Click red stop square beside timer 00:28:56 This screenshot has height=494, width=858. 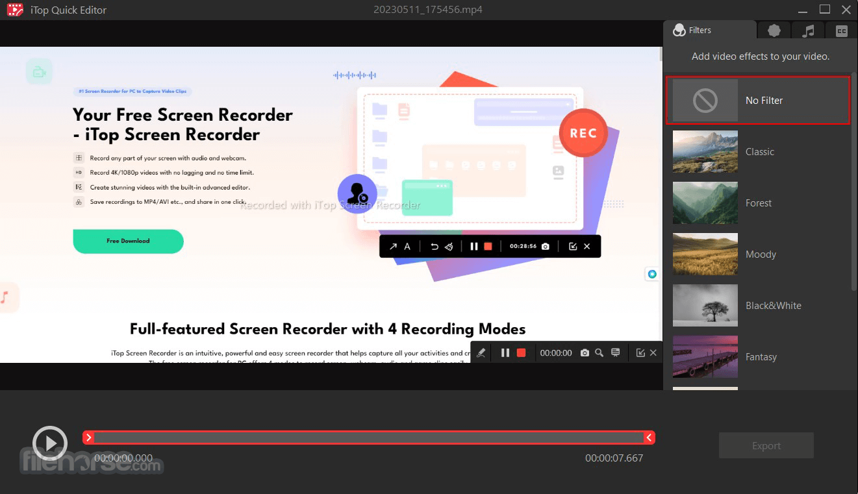(x=488, y=247)
